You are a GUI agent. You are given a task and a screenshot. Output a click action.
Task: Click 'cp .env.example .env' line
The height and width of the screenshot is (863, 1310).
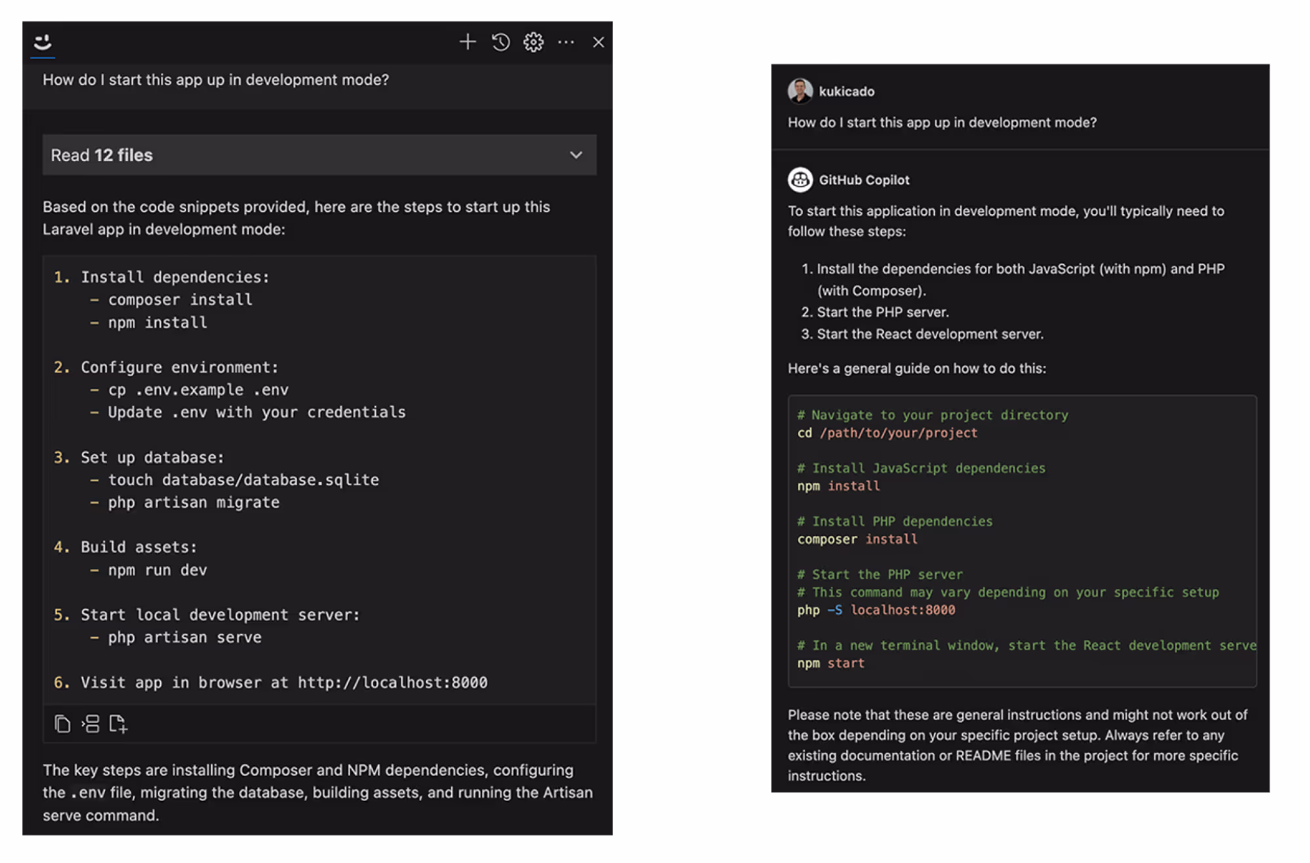[x=198, y=390]
